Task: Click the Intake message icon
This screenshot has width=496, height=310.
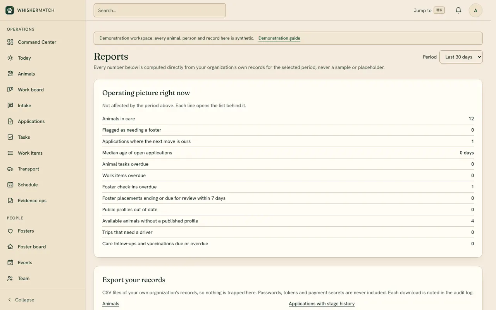Action: (x=10, y=105)
